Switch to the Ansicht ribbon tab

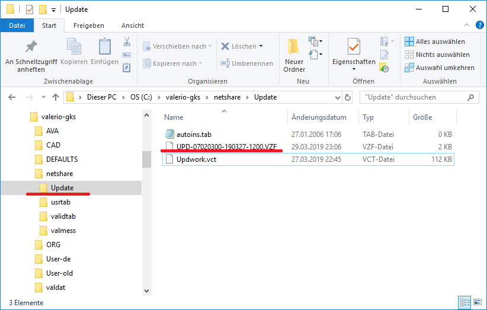(133, 25)
